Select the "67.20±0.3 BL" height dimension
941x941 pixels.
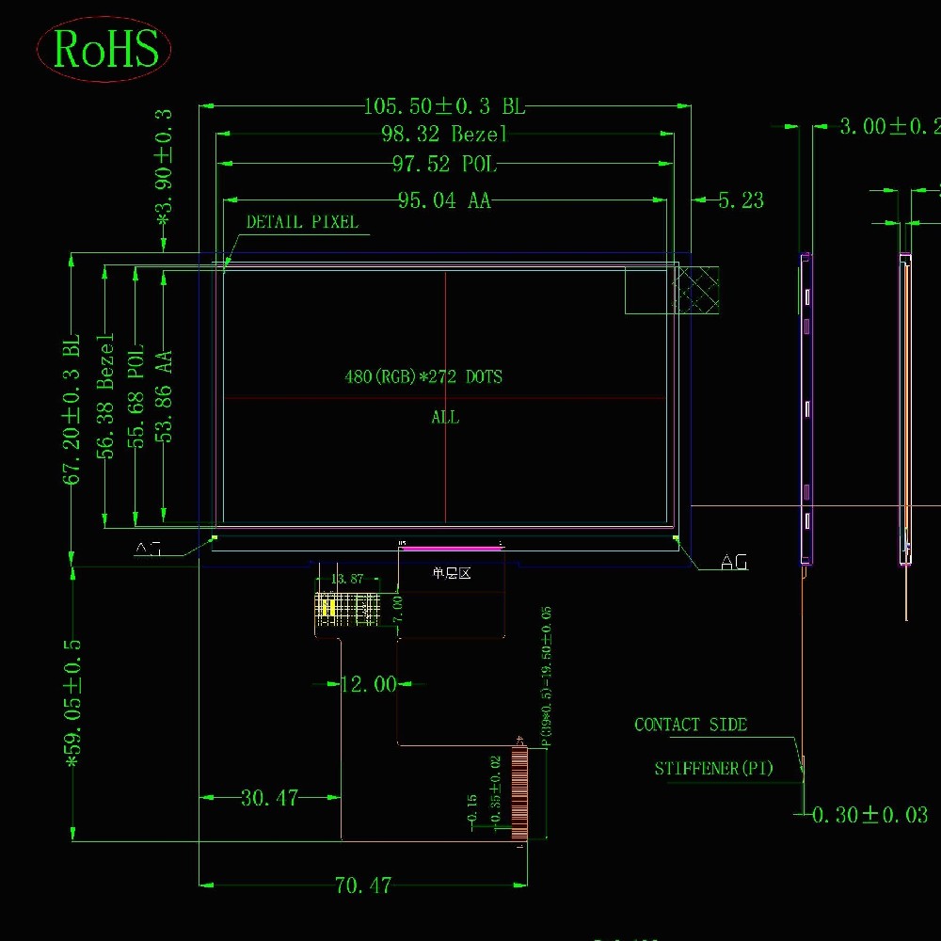pos(72,409)
